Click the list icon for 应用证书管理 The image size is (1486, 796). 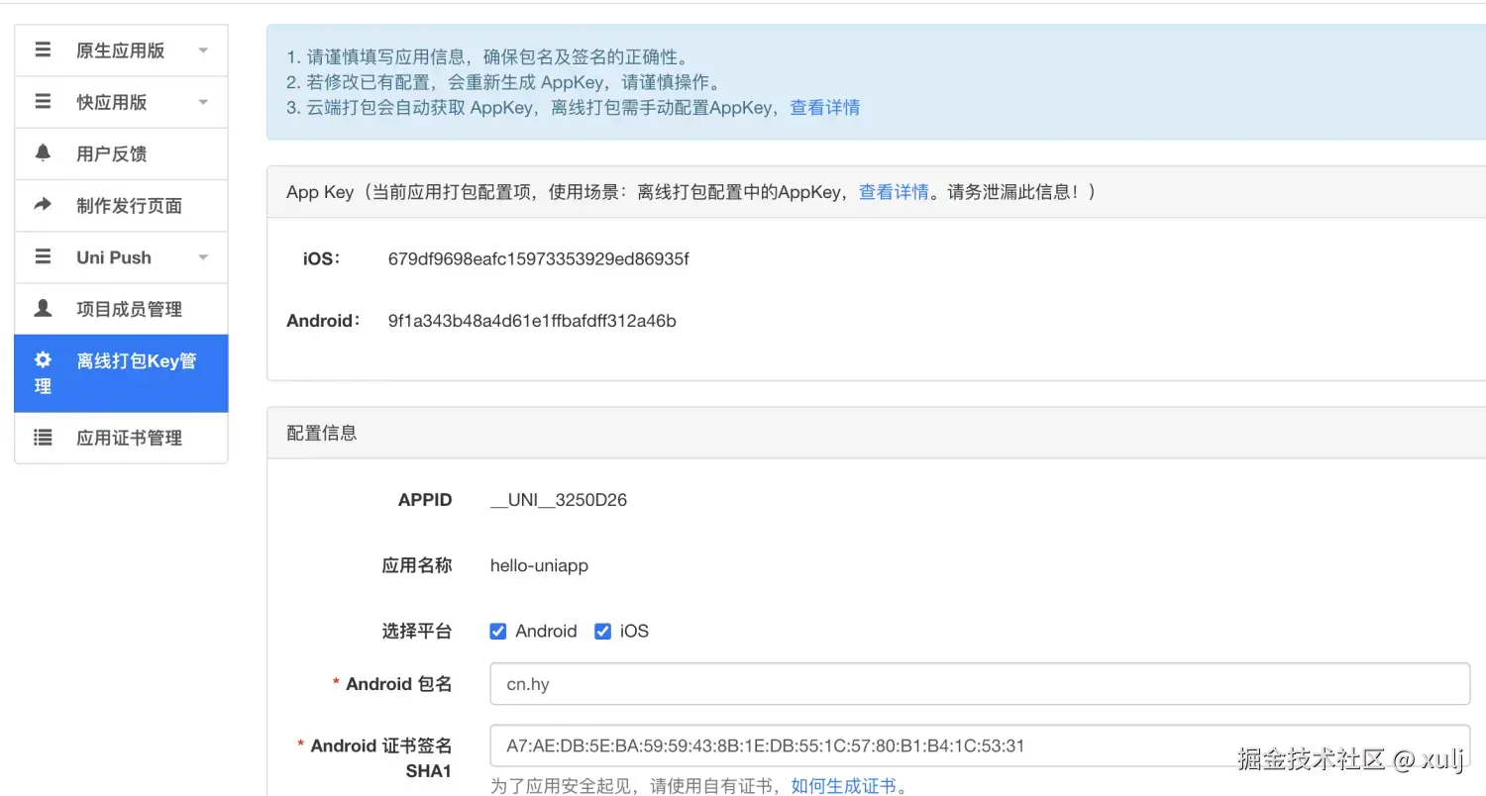pyautogui.click(x=43, y=437)
